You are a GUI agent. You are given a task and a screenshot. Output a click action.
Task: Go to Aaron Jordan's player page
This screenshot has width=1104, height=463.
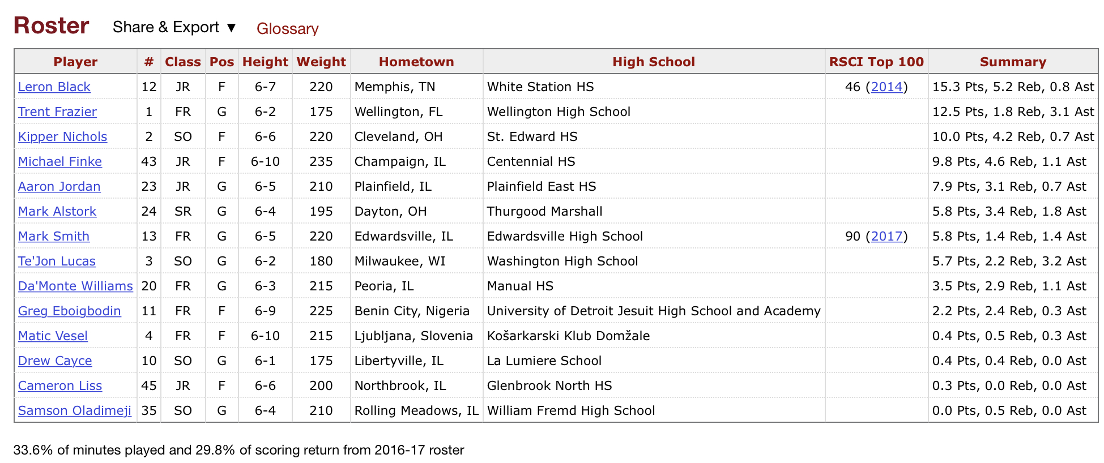tap(59, 186)
